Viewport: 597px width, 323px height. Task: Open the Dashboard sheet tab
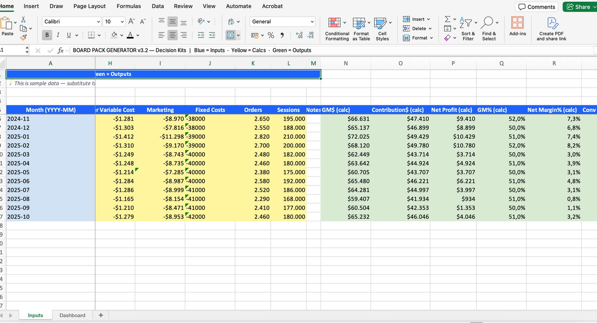(x=72, y=315)
